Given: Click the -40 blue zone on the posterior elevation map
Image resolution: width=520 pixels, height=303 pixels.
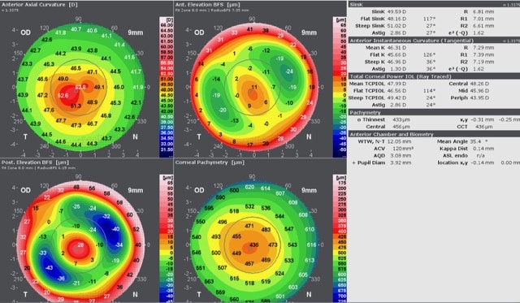Looking at the screenshot, I should (x=115, y=229).
